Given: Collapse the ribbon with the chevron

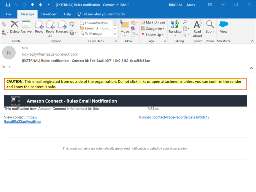Looking at the screenshot, I should [252, 41].
